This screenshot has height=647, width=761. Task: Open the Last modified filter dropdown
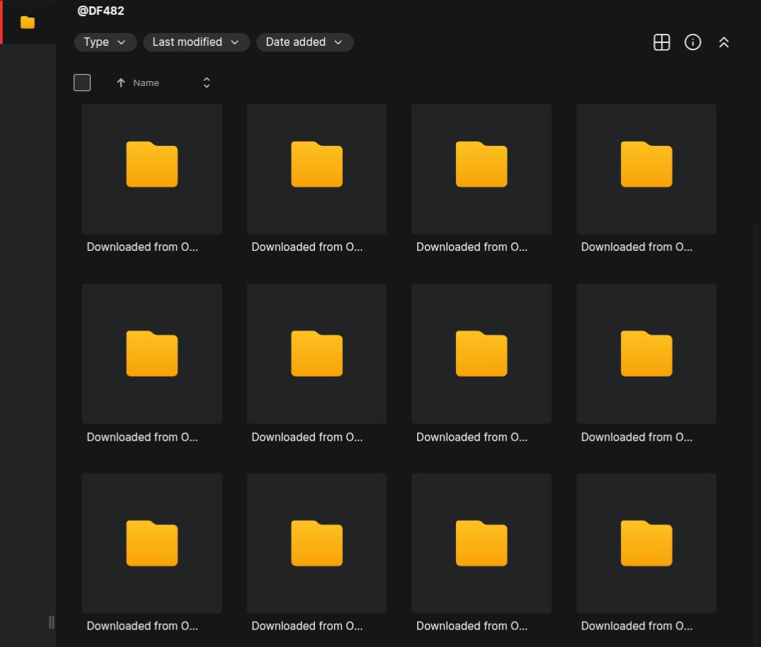click(x=197, y=42)
